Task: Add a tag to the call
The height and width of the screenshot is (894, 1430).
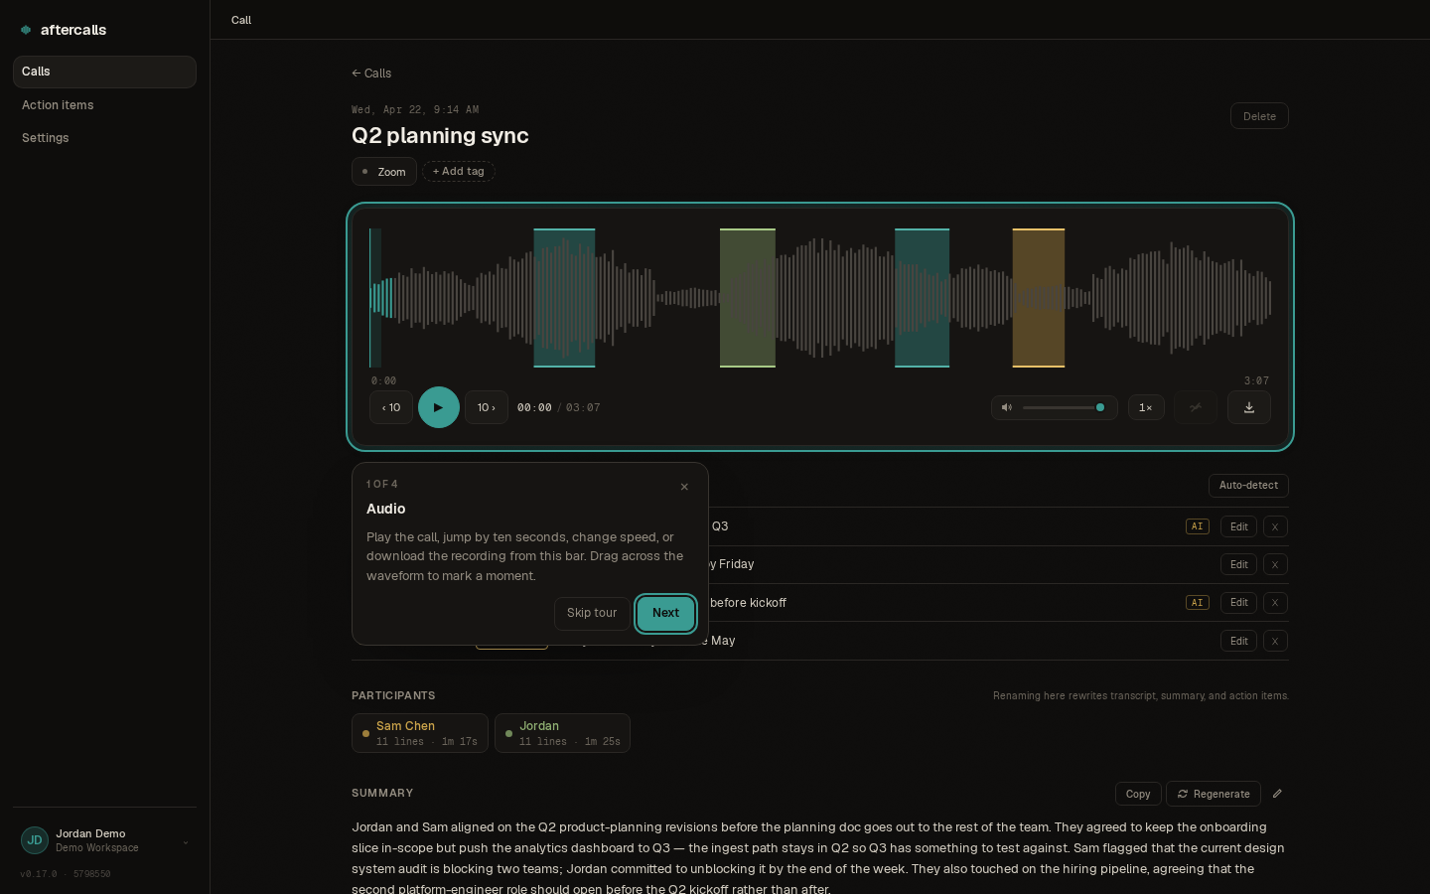Action: pyautogui.click(x=459, y=172)
